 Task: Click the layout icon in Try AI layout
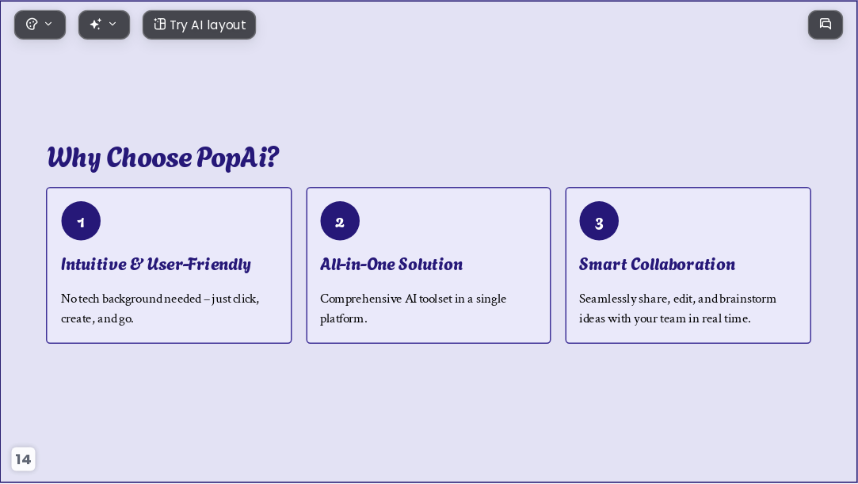tap(159, 24)
